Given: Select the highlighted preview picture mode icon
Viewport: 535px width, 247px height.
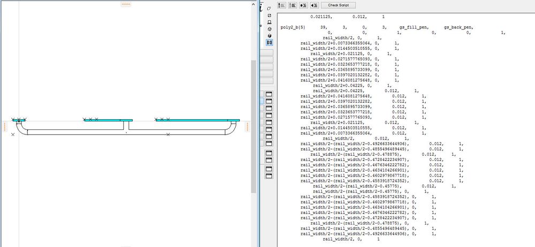Looking at the screenshot, I should (x=269, y=42).
